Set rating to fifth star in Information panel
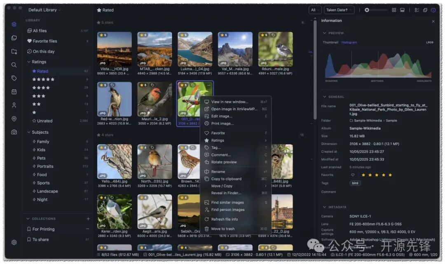This screenshot has height=264, width=445. [x=390, y=175]
